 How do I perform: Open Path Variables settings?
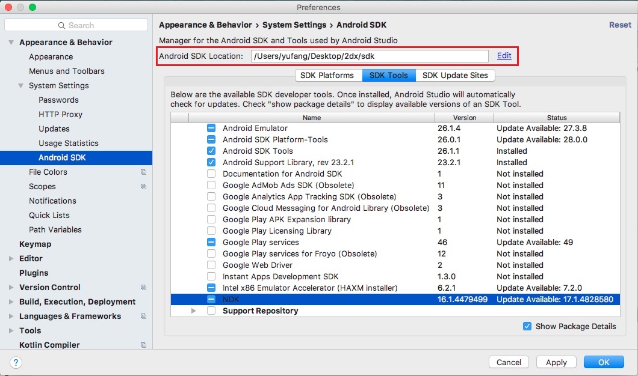55,230
